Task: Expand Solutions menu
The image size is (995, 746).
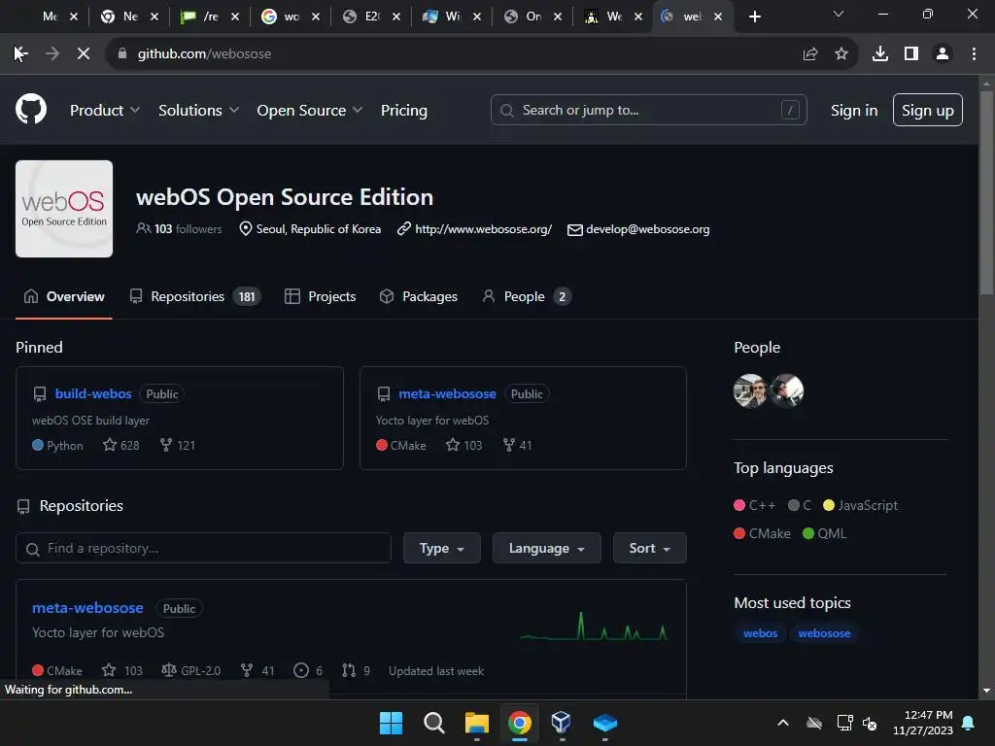Action: tap(198, 111)
